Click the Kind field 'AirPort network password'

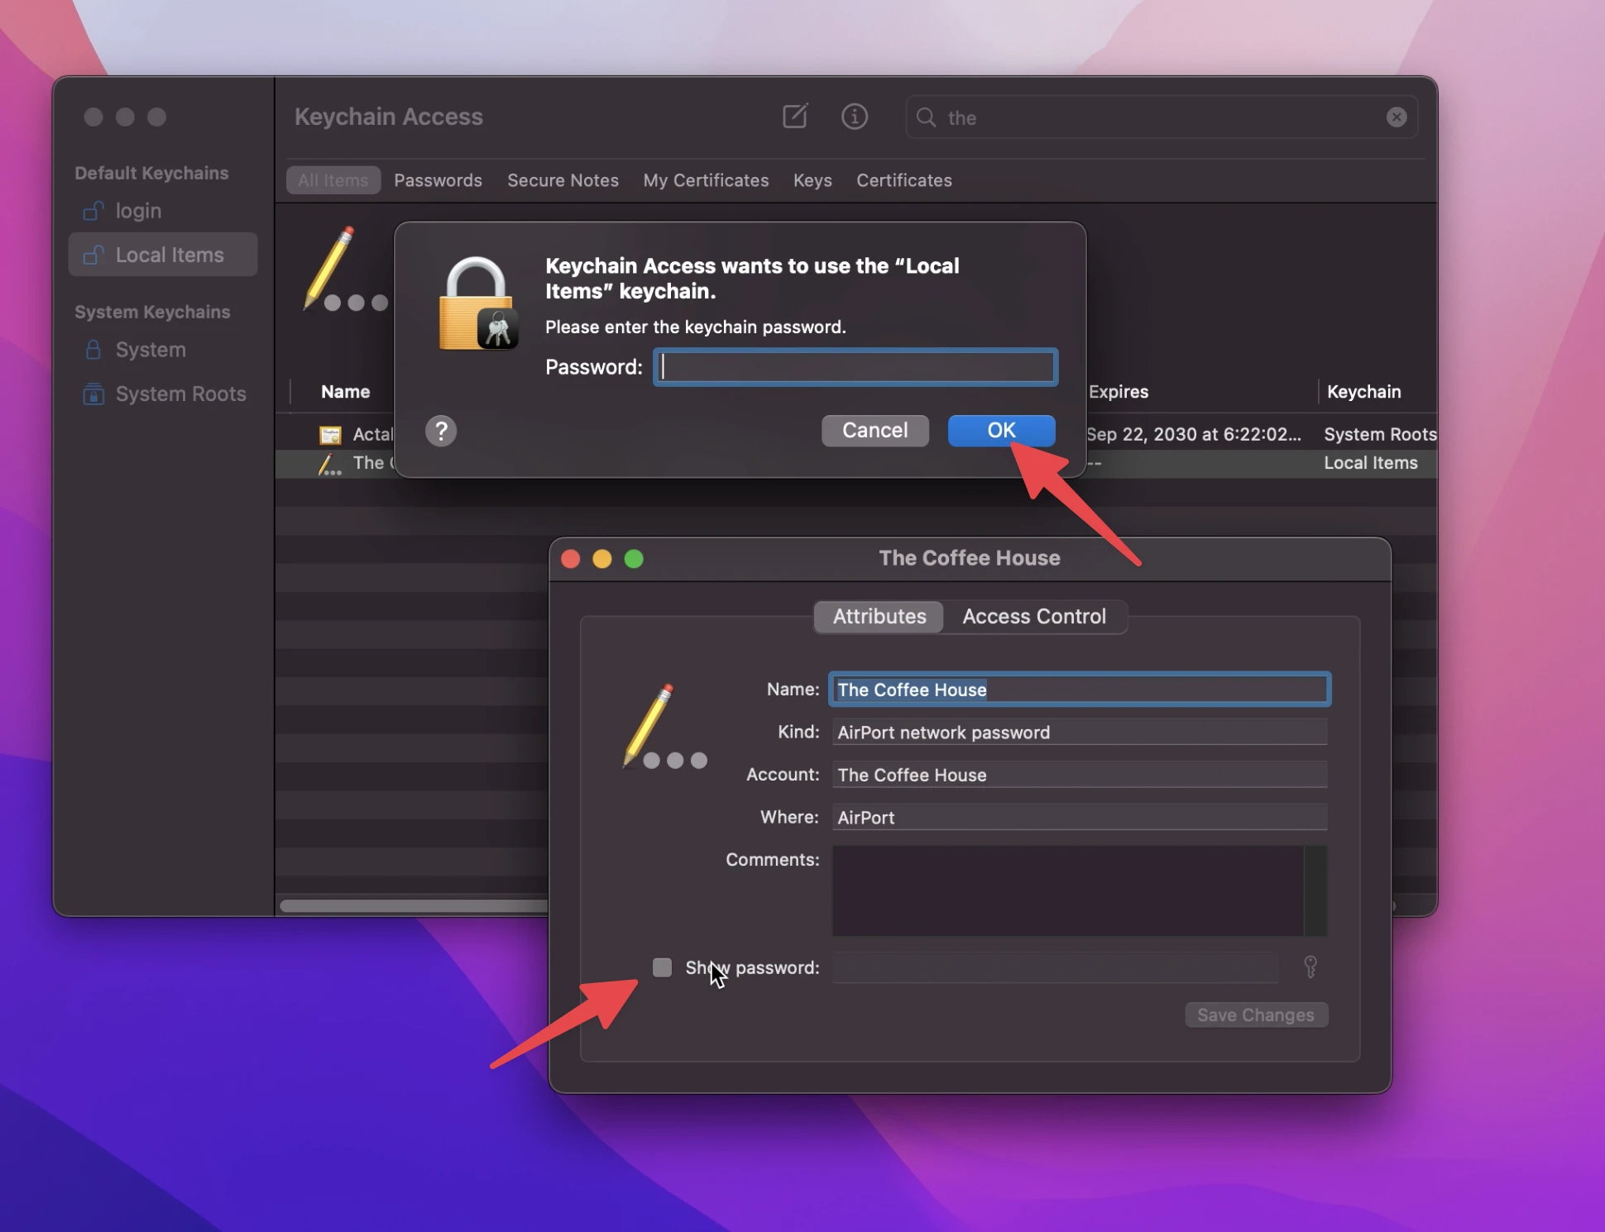click(x=1080, y=733)
